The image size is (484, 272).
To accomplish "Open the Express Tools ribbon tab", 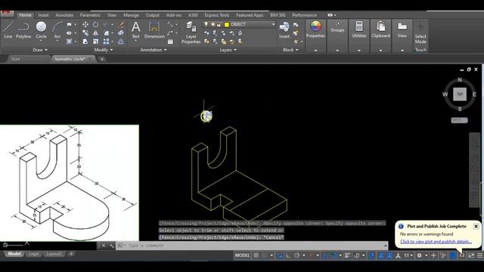I will 217,15.
